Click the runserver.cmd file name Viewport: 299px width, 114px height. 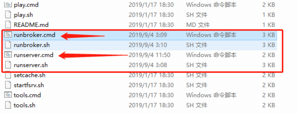coord(34,55)
